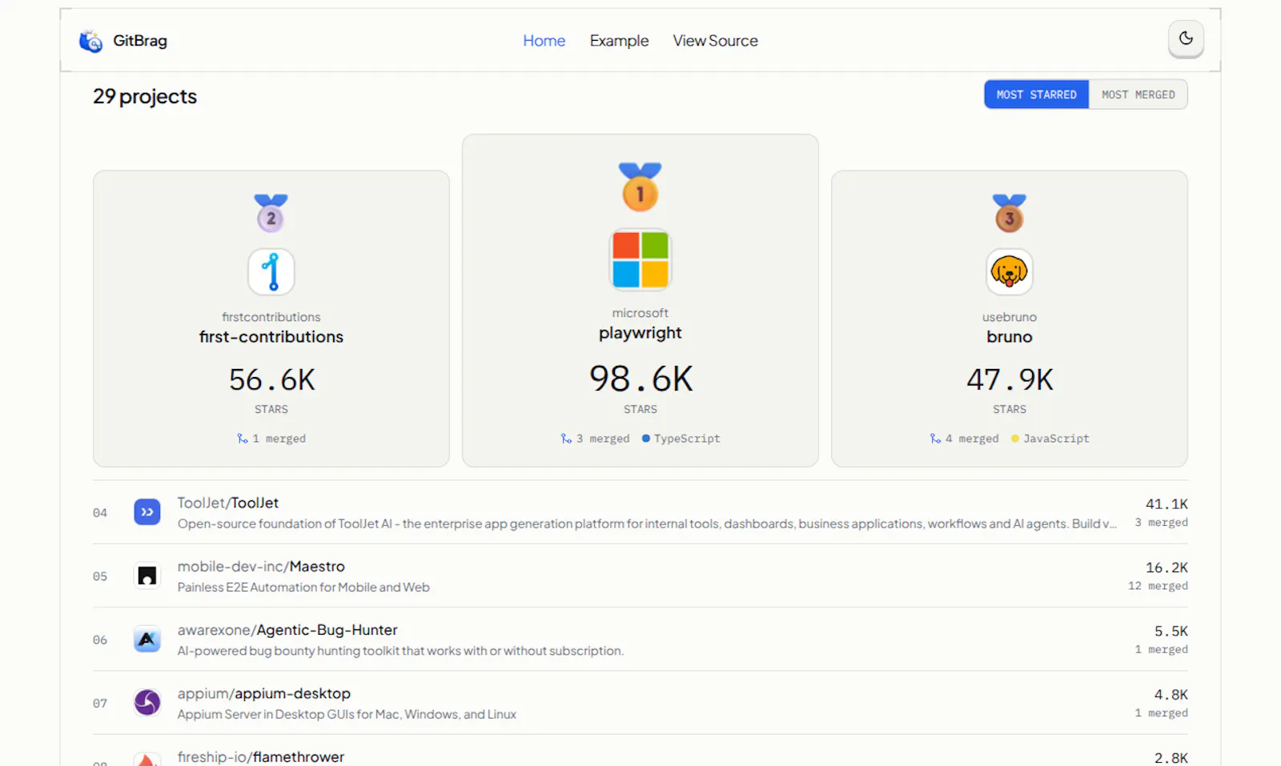Open the appium/appium-desktop repository link
Screen dimensions: 1281x766
(x=264, y=693)
